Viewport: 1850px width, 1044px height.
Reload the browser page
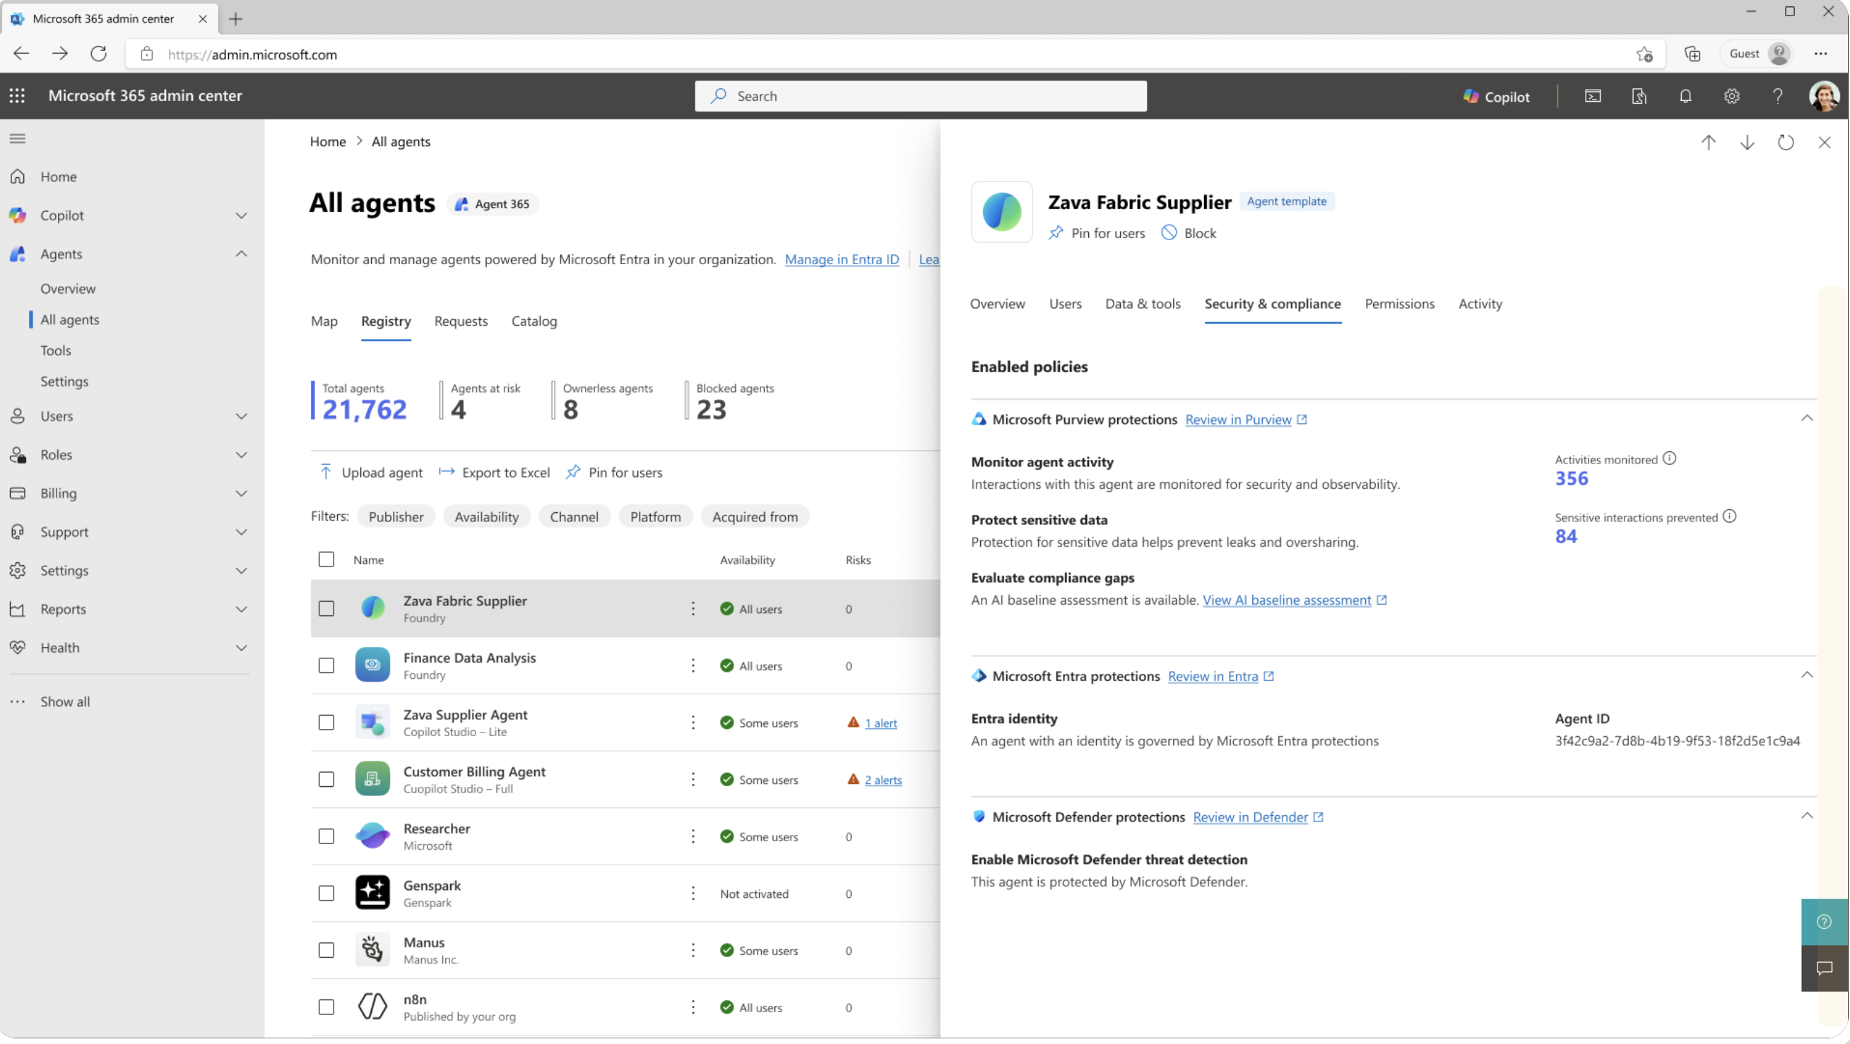[x=99, y=54]
